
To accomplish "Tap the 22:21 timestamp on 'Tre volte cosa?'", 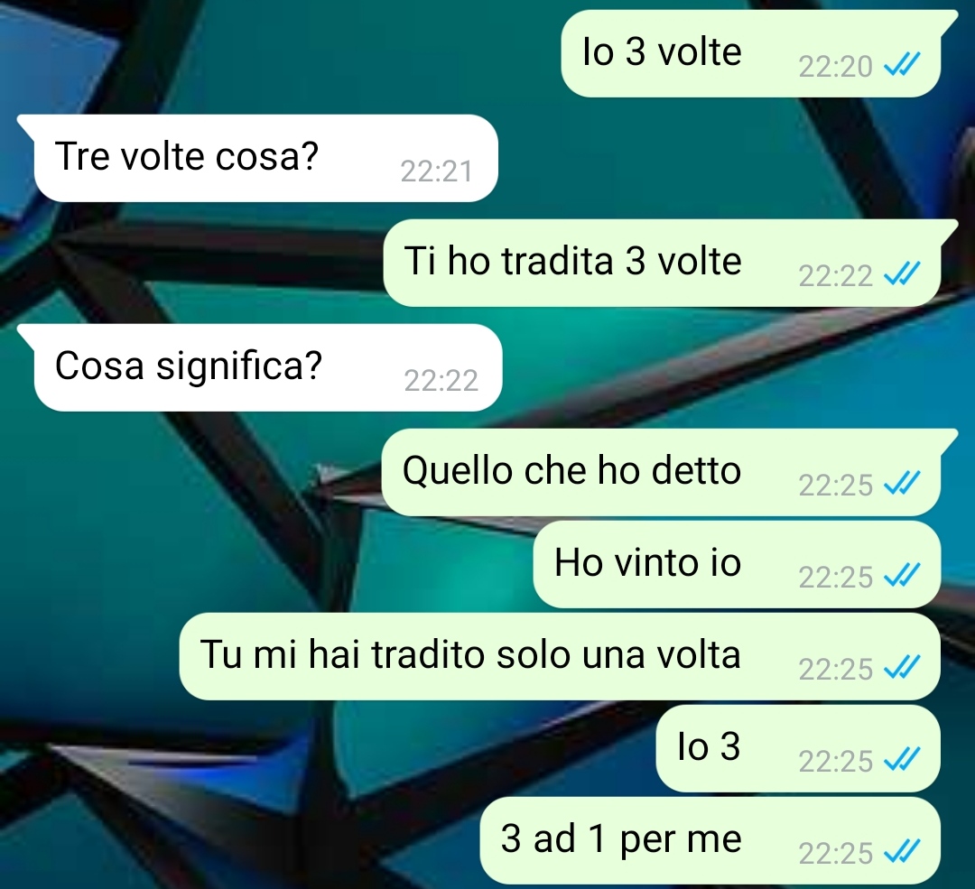I will pos(437,171).
